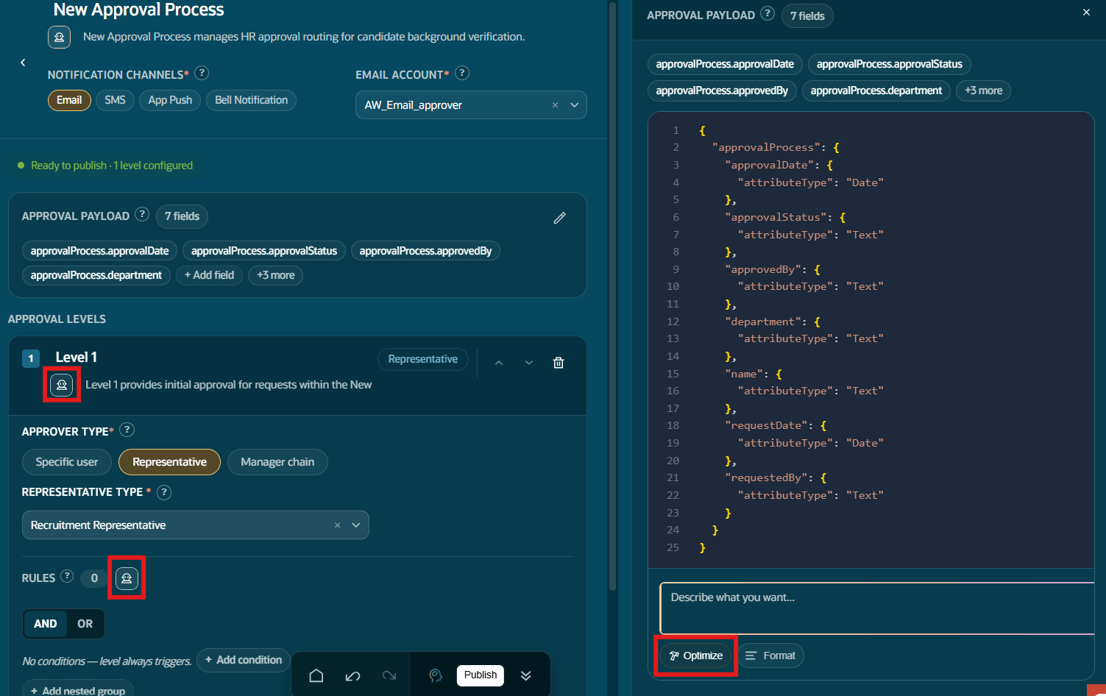The width and height of the screenshot is (1106, 696).
Task: Open the Email Account dropdown arrow
Action: (x=574, y=105)
